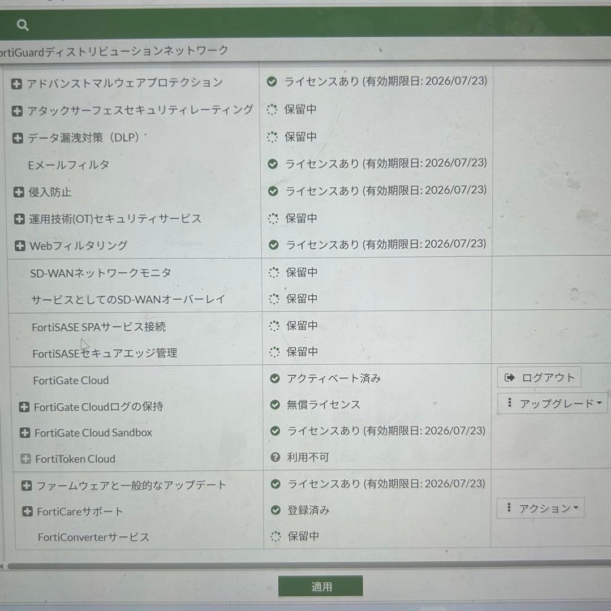Click green check icon next to 無償ライセンス

coord(275,405)
